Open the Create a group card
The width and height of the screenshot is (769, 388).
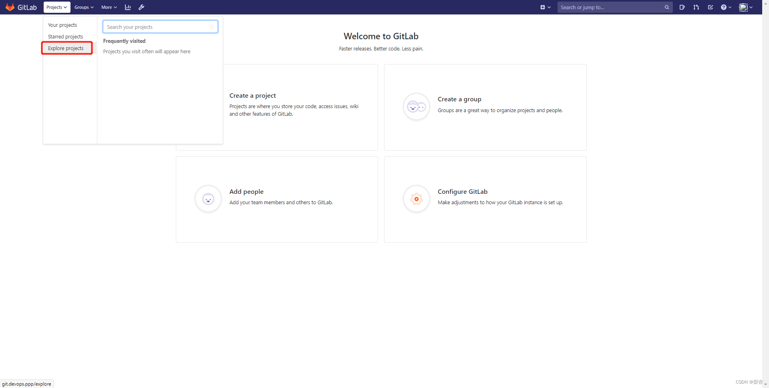(485, 107)
